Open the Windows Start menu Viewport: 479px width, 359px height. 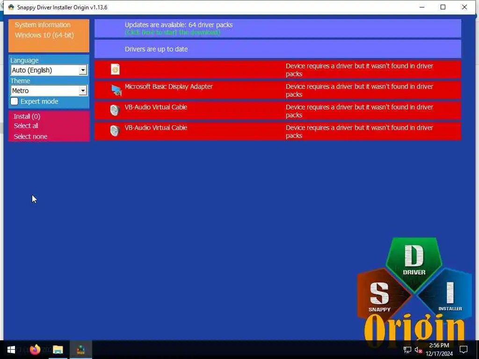tap(11, 350)
